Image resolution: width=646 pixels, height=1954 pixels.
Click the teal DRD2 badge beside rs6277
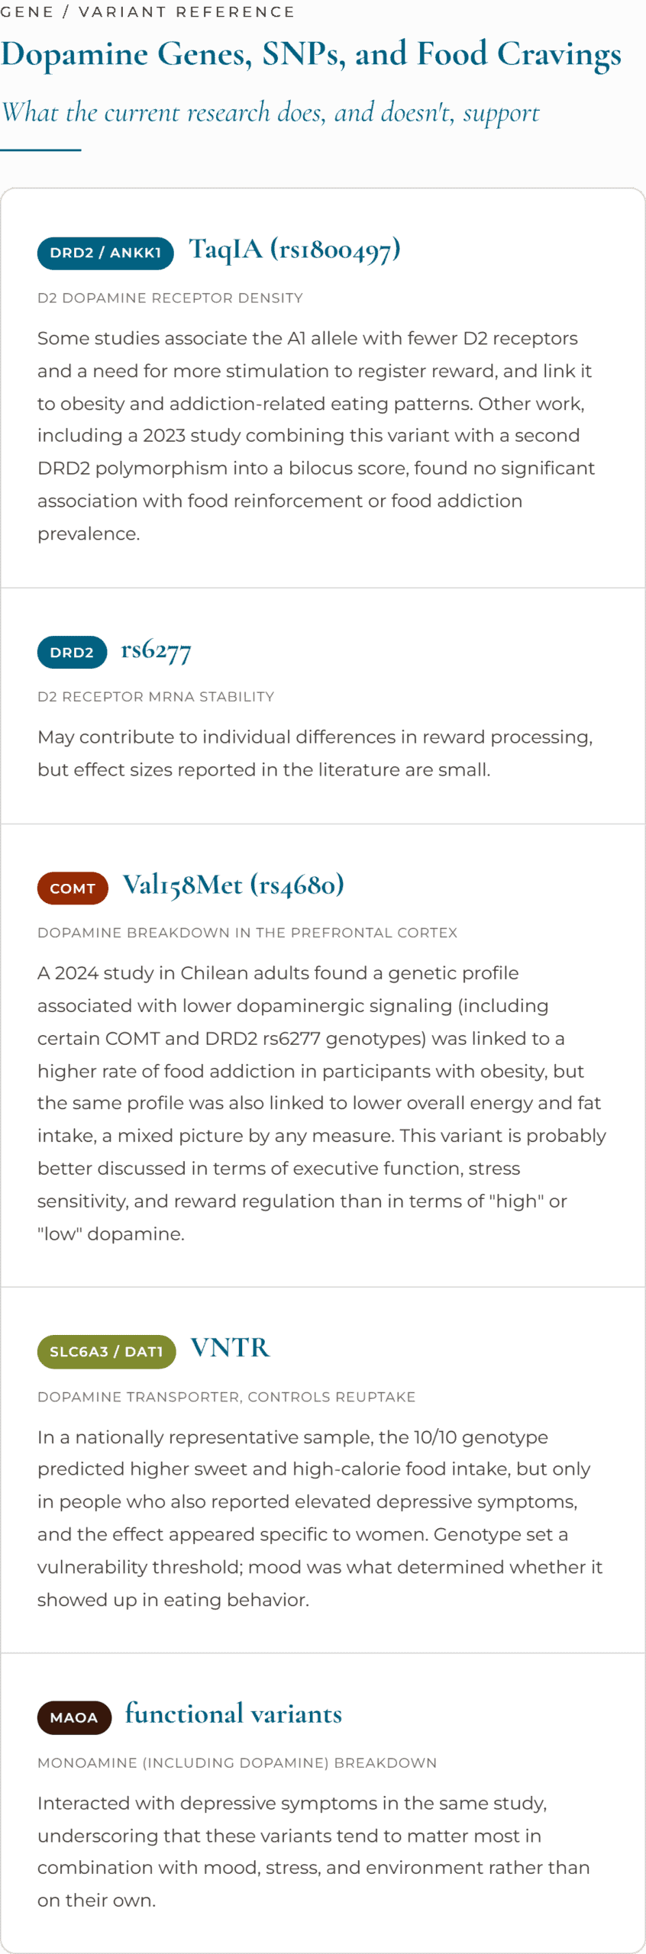(x=72, y=652)
